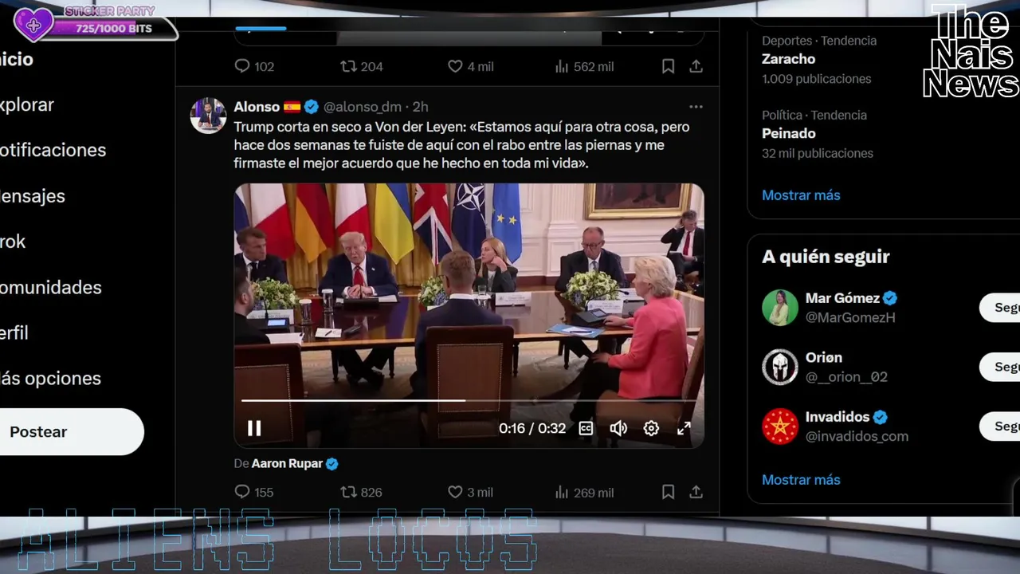Viewport: 1020px width, 574px height.
Task: Follow Mar Gómez
Action: [x=1000, y=308]
